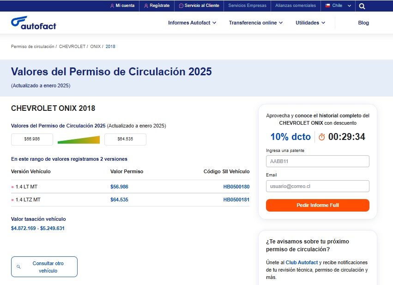Image resolution: width=393 pixels, height=285 pixels.
Task: Click the green-yellow price range bar
Action: point(79,139)
